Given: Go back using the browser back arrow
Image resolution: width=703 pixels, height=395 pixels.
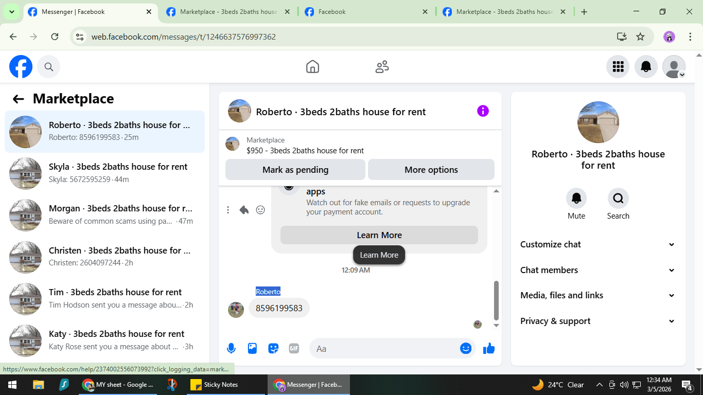Looking at the screenshot, I should [13, 37].
